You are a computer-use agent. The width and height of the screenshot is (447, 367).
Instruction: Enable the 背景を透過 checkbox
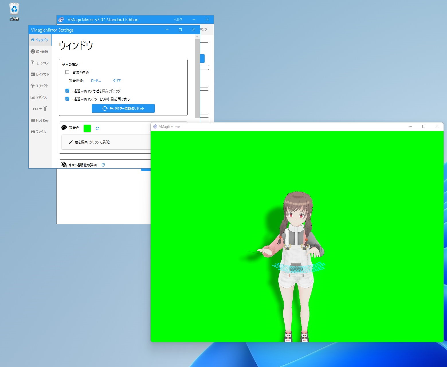point(67,72)
